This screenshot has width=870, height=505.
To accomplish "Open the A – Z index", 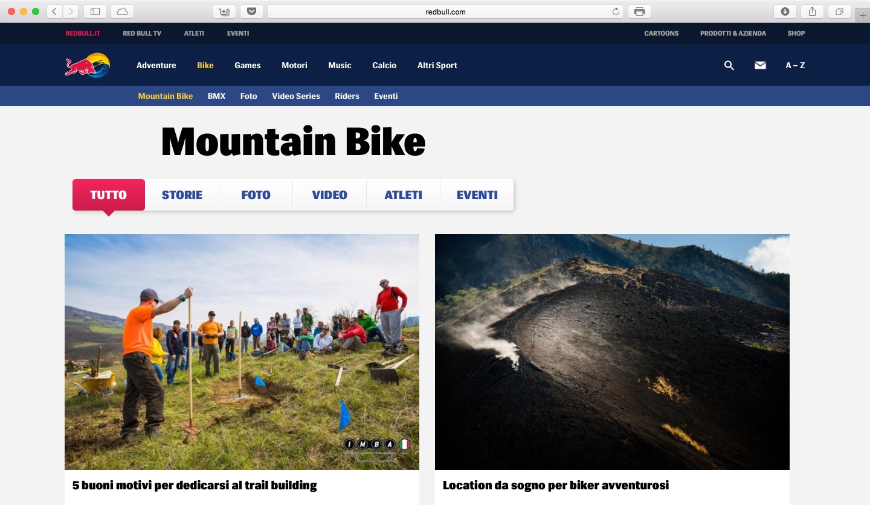I will pyautogui.click(x=795, y=65).
